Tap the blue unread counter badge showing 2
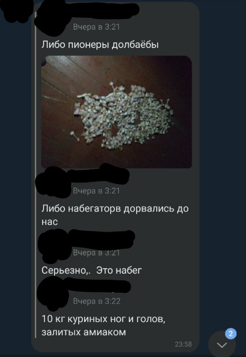This screenshot has width=246, height=357. tap(231, 334)
